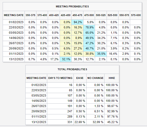This screenshot has height=127, width=147.
Task: Select the 450-475 column header
Action: point(77,15)
